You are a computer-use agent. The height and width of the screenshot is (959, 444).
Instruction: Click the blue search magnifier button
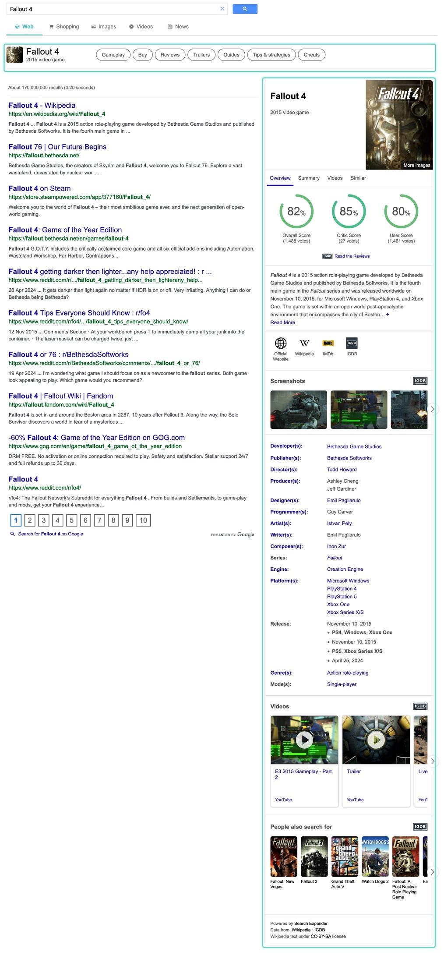point(245,9)
